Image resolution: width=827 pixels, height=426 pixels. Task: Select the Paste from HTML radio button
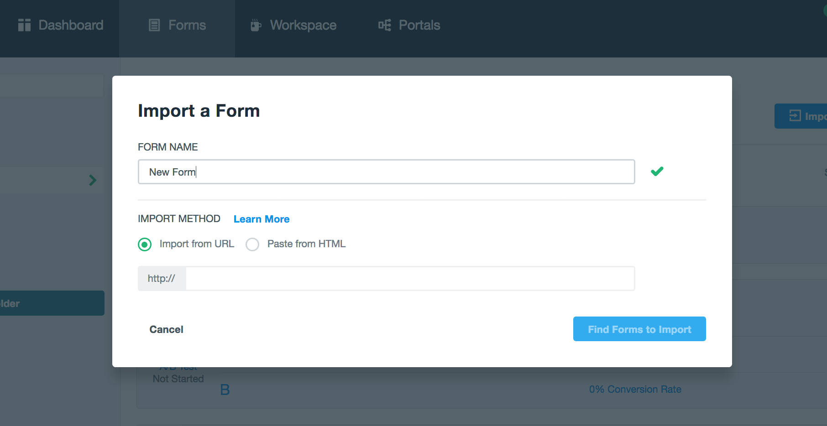click(x=252, y=244)
